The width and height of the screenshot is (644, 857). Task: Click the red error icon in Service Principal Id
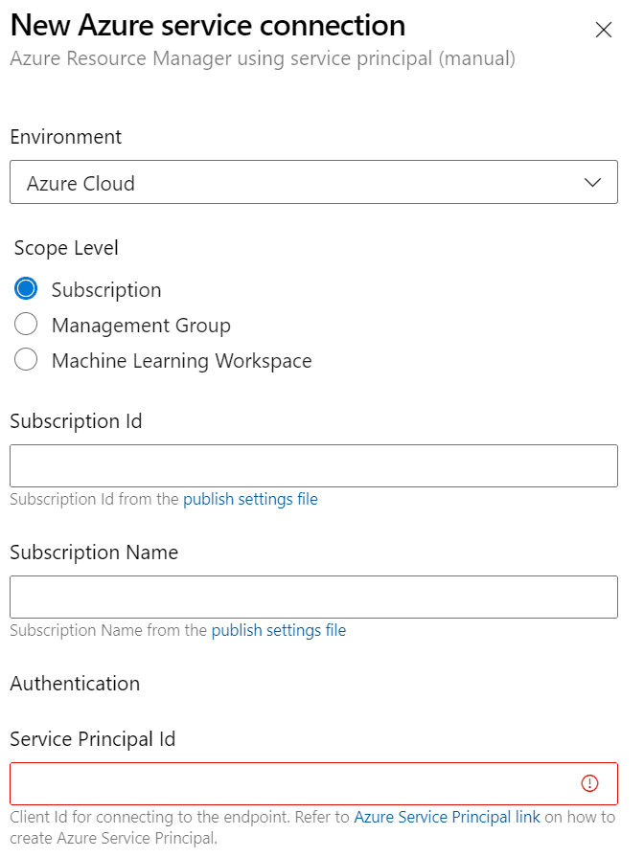pos(589,783)
